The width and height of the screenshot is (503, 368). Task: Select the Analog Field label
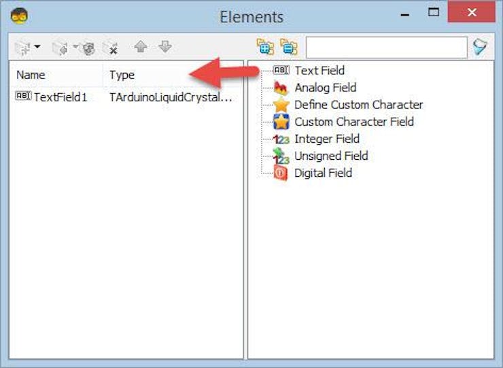(325, 88)
